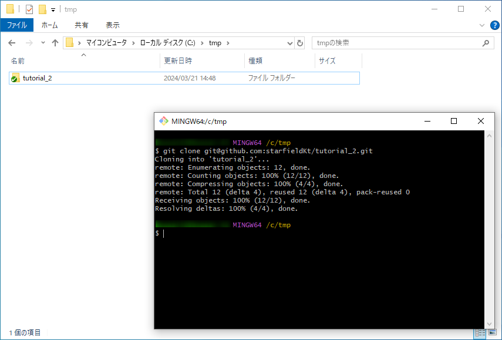Refresh the tmp folder view
Viewport: 502px width, 340px height.
(299, 43)
